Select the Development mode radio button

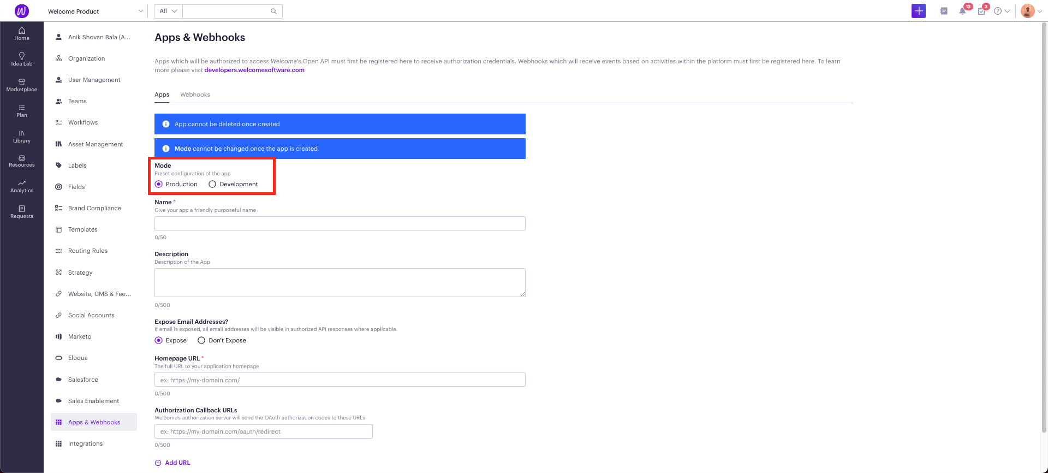(212, 184)
